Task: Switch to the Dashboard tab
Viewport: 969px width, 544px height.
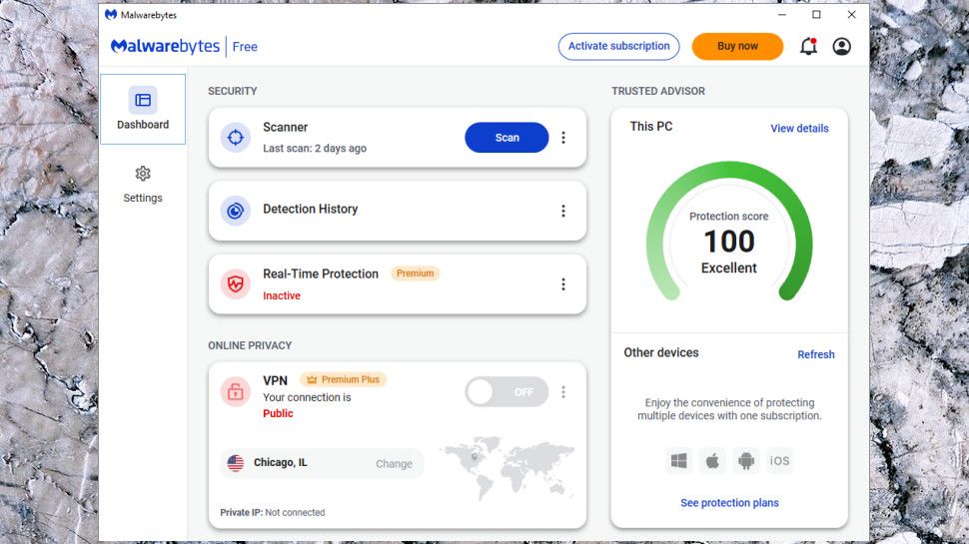Action: tap(143, 109)
